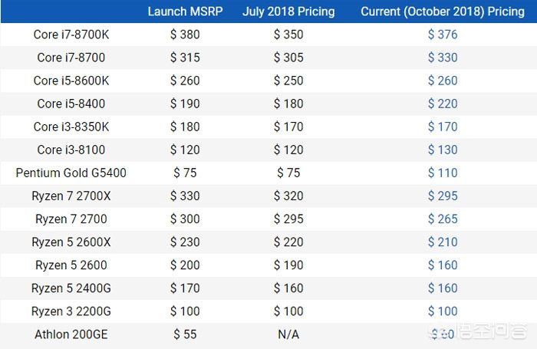Click the Launch MSRP column header
The width and height of the screenshot is (537, 349).
pos(186,12)
